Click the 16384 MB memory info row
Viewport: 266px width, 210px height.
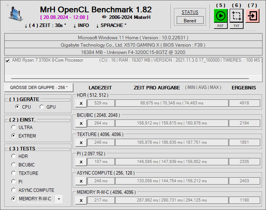[x=133, y=52]
